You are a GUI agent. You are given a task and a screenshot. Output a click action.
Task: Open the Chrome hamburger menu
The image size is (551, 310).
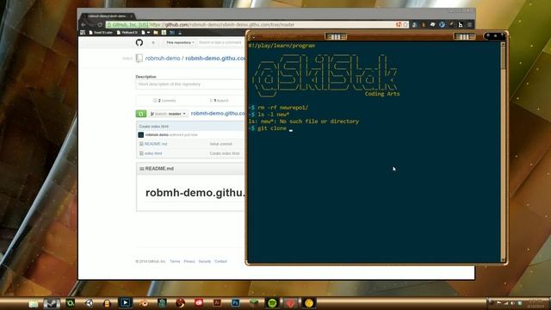[x=469, y=25]
